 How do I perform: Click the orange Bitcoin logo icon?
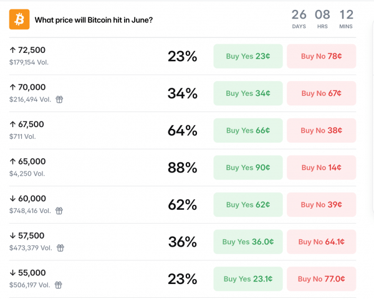point(19,19)
